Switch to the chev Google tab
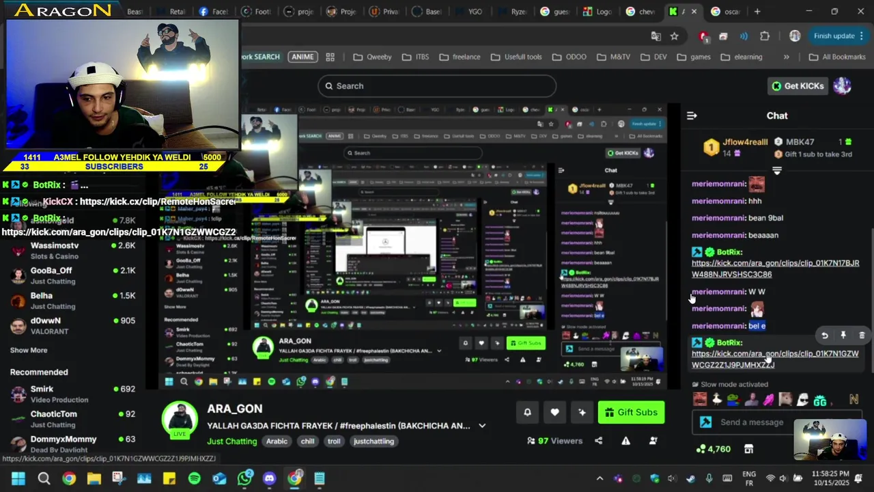874x492 pixels. pos(640,12)
